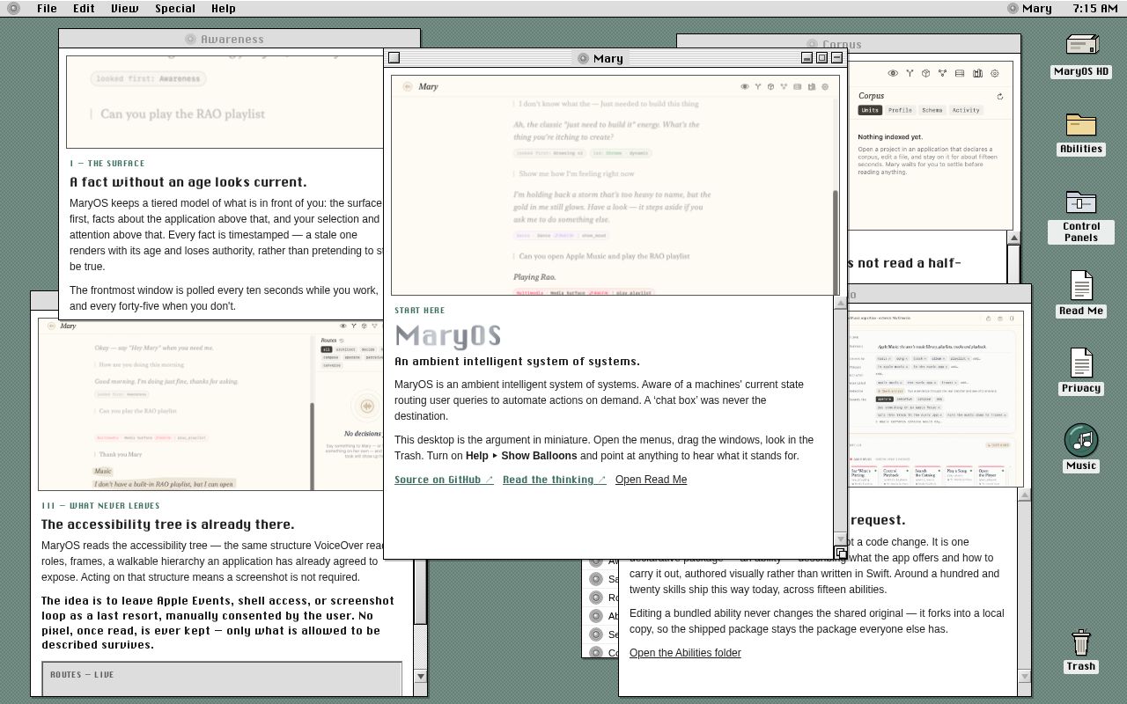The height and width of the screenshot is (704, 1127).
Task: Click the Awareness window title bar text
Action: tap(232, 39)
